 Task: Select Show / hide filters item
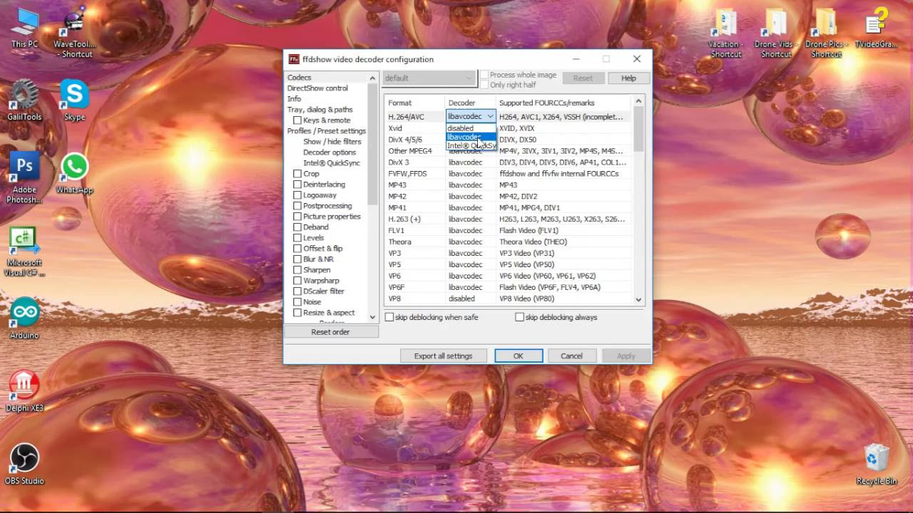pos(332,142)
